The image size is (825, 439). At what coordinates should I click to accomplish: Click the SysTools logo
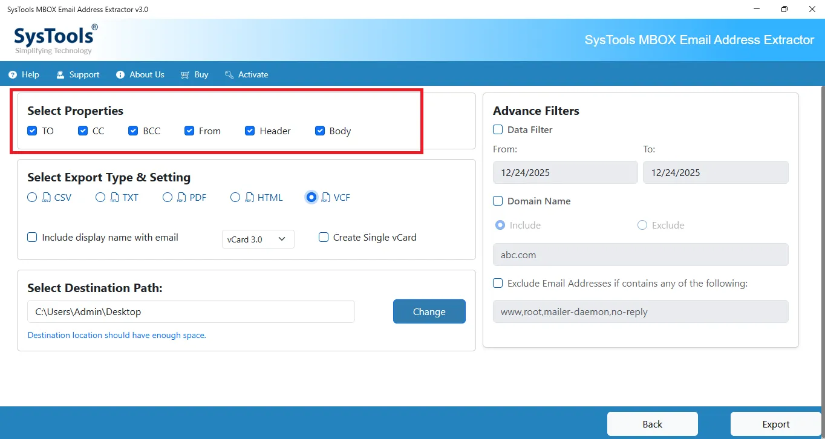coord(56,39)
